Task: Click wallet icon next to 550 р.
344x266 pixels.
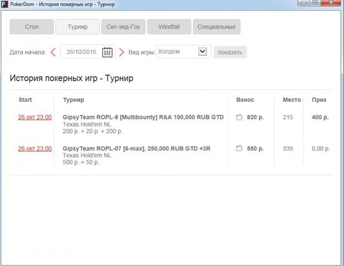Action: [239, 148]
